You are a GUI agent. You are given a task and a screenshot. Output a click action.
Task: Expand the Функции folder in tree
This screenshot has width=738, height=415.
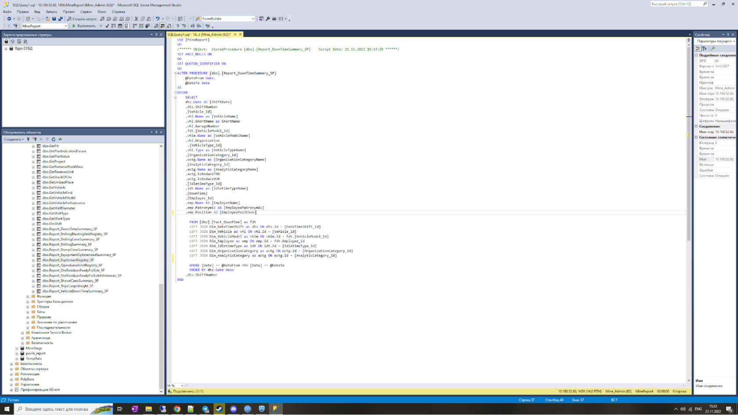(28, 296)
